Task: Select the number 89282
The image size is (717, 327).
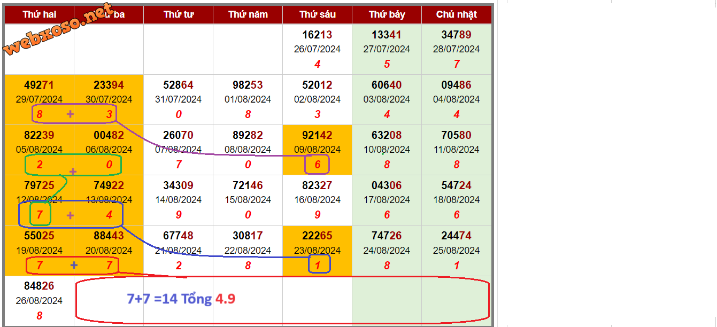Action: click(248, 135)
